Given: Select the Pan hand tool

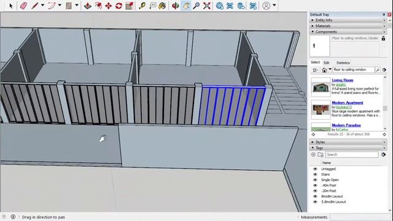Looking at the screenshot, I should point(185,6).
